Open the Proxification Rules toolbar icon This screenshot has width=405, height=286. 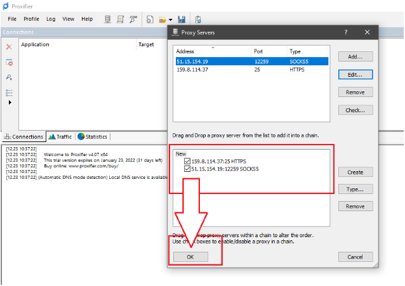(x=120, y=20)
